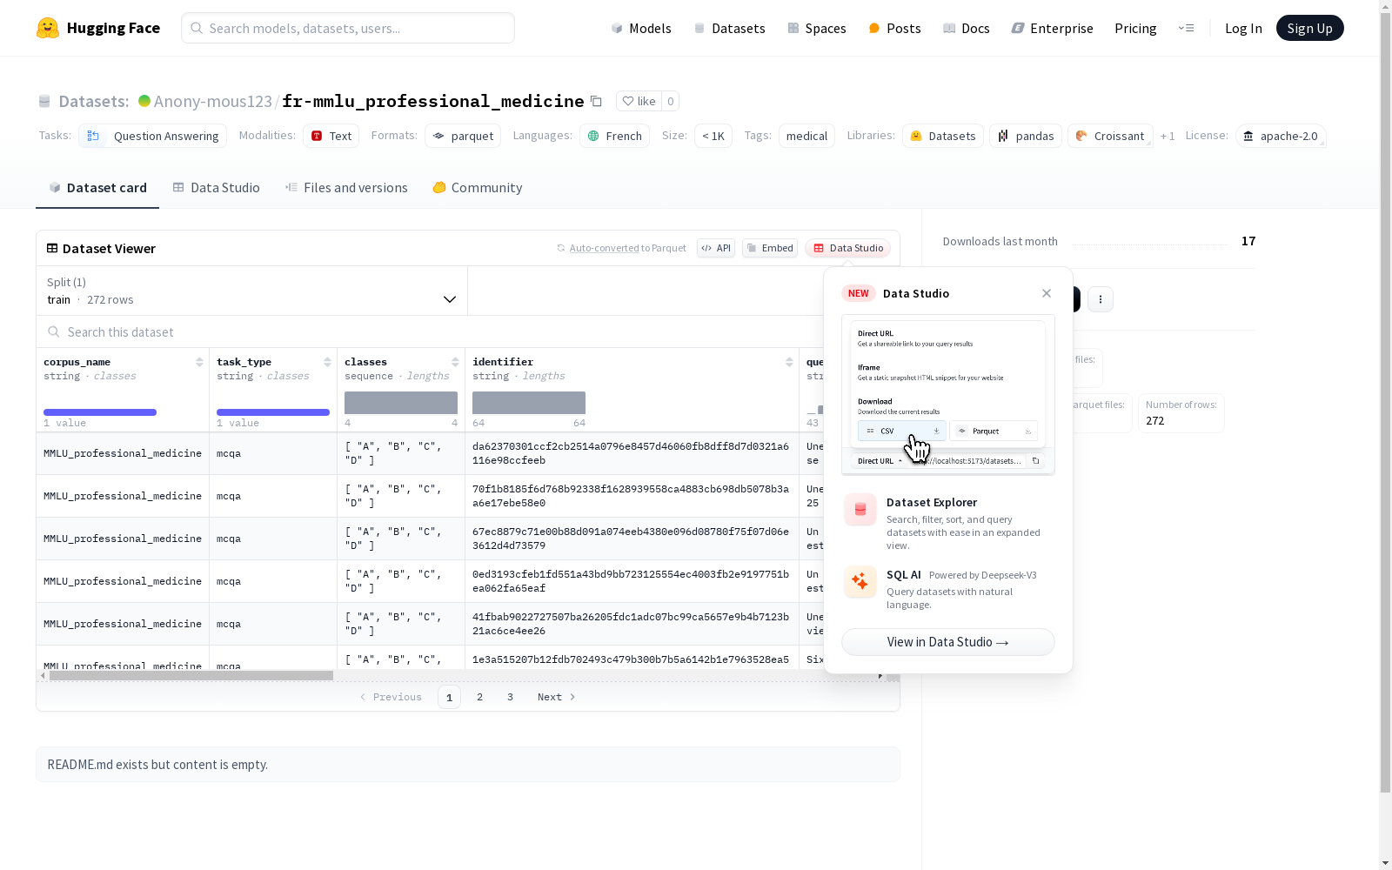Click the < 1K size tag
This screenshot has height=870, width=1392.
point(713,136)
